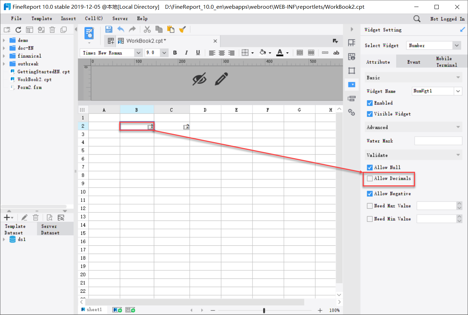
Task: Open the Cell Attributes side panel icon
Action: pyautogui.click(x=352, y=57)
